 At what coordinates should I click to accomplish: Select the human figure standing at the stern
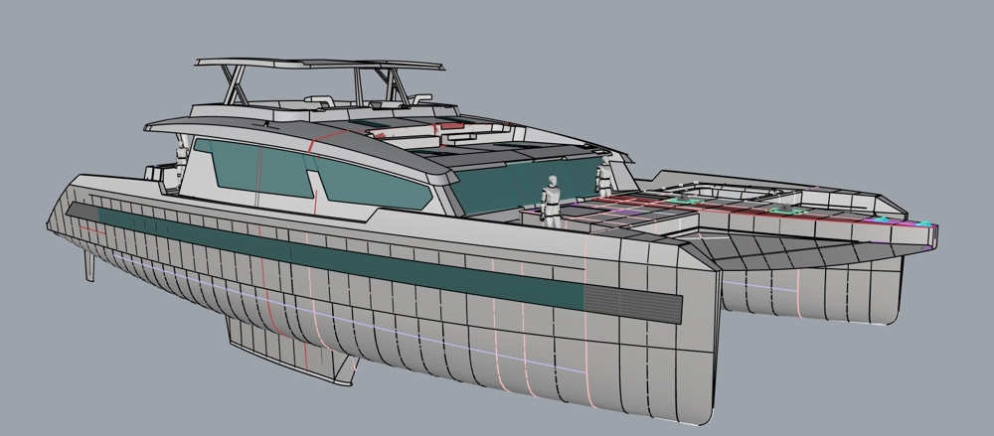[182, 157]
